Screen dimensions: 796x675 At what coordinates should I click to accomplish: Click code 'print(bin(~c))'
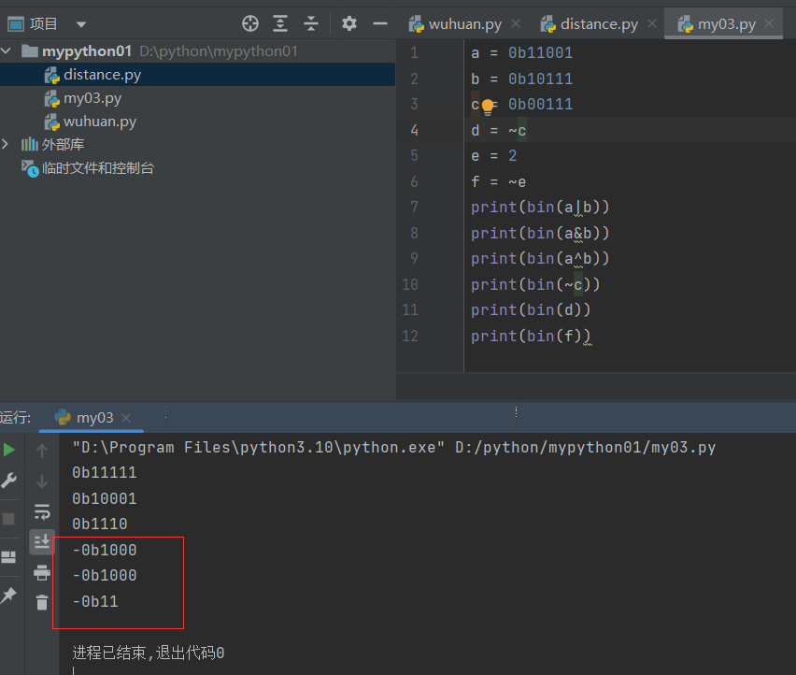535,284
